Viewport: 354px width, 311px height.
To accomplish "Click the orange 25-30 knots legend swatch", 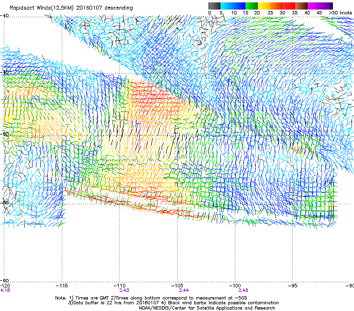I will 277,6.
